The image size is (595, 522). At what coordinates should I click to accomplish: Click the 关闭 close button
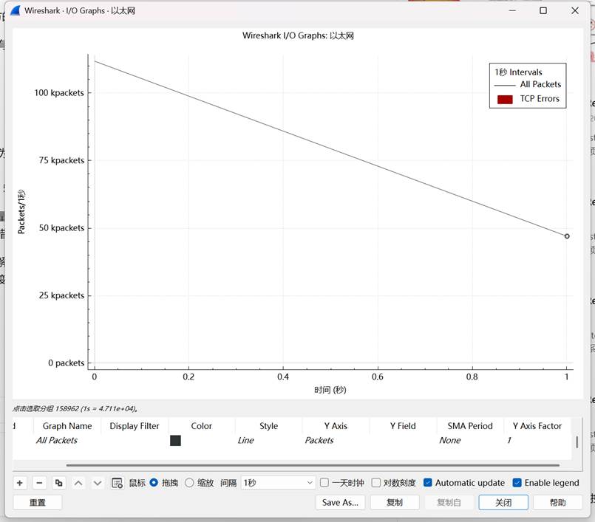tap(503, 502)
